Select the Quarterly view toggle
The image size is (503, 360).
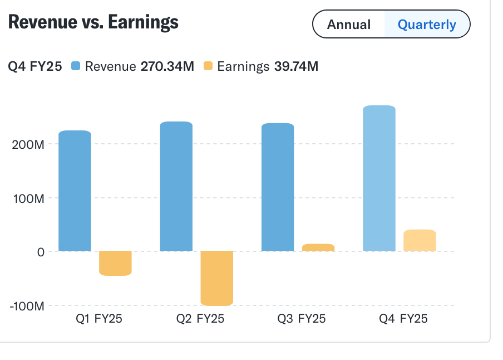click(x=427, y=25)
